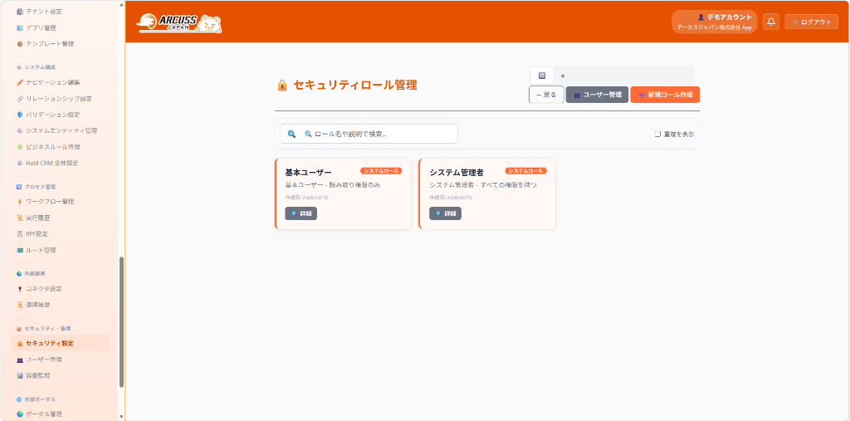Open ナビゲーション編集 pencil item
This screenshot has height=421, width=850.
[48, 82]
